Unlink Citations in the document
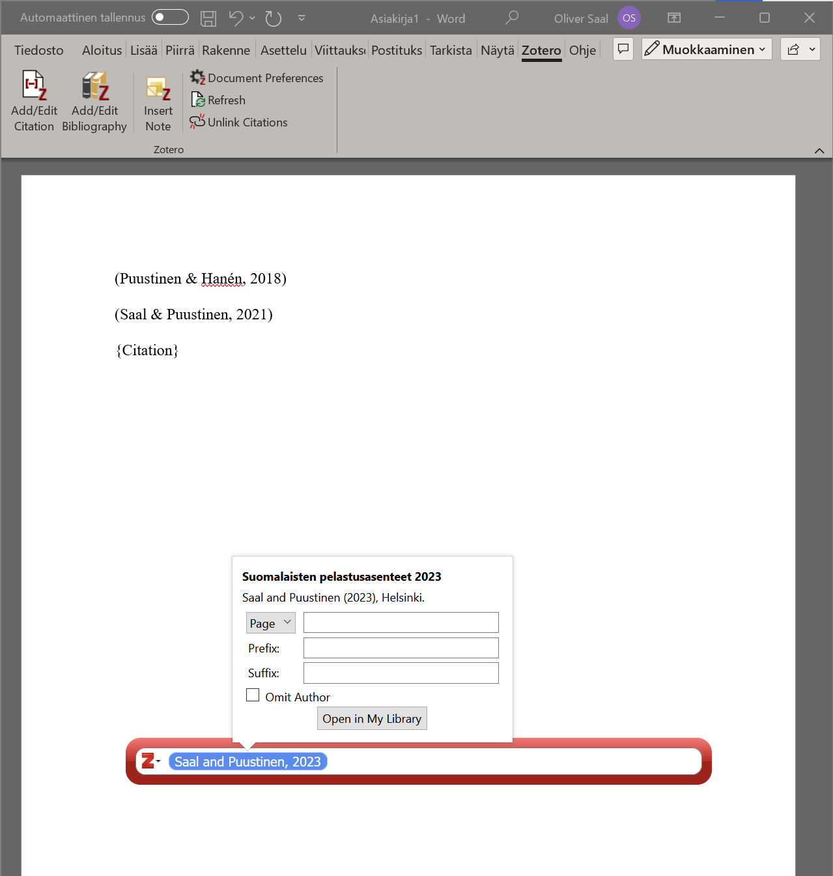The height and width of the screenshot is (876, 833). (238, 123)
